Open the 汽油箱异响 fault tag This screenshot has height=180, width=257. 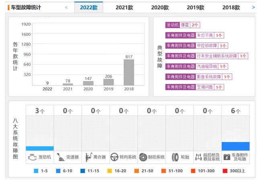point(197,66)
